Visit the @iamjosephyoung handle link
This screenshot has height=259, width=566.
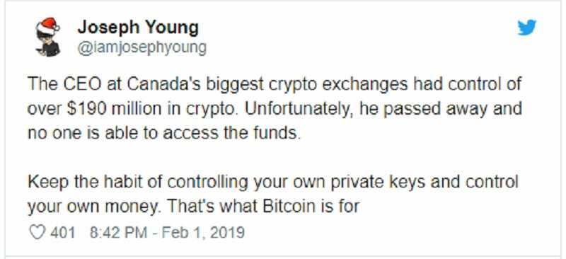142,47
